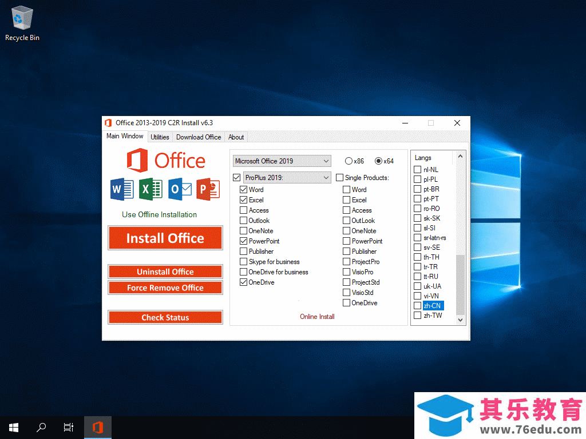Click the Windows Start button
The image size is (586, 439).
click(x=14, y=428)
